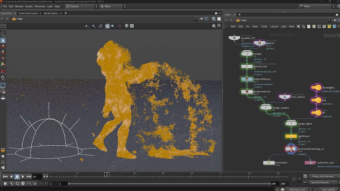Switch to the Scene Graph Layers tab
This screenshot has width=340, height=191.
28,13
